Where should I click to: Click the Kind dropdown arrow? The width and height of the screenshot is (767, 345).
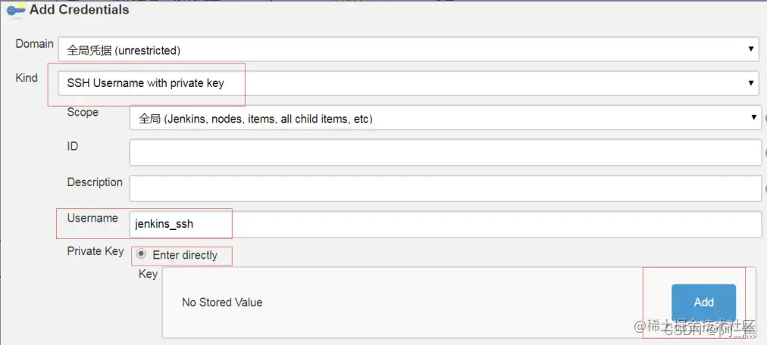point(750,83)
